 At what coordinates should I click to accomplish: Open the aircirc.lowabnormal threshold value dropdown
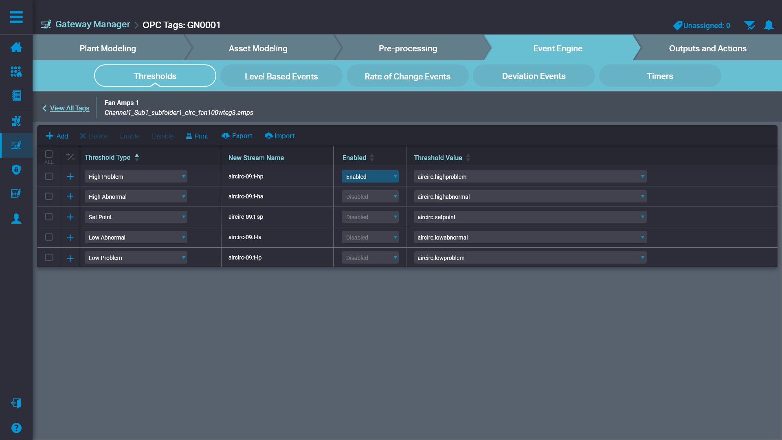(x=530, y=237)
